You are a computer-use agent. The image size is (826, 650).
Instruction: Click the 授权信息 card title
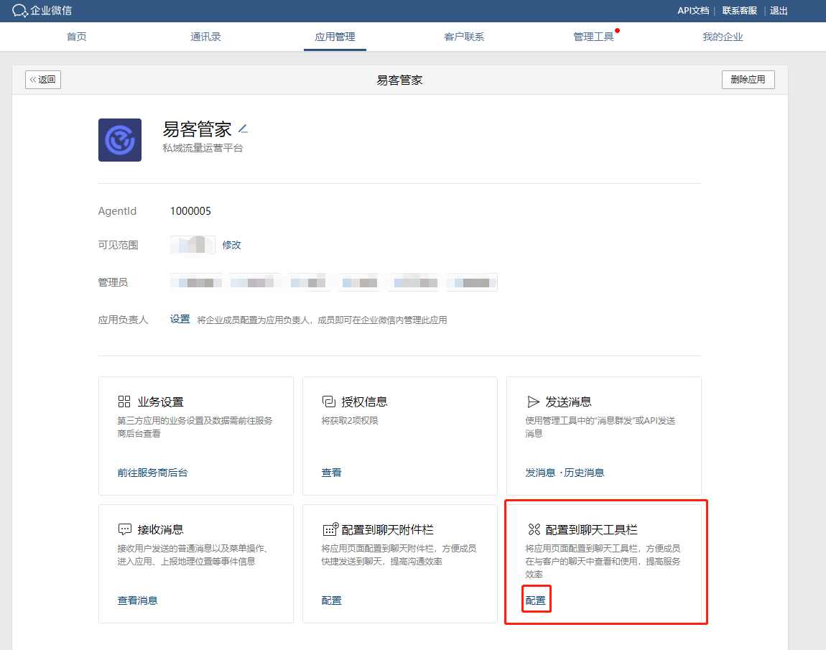(365, 402)
